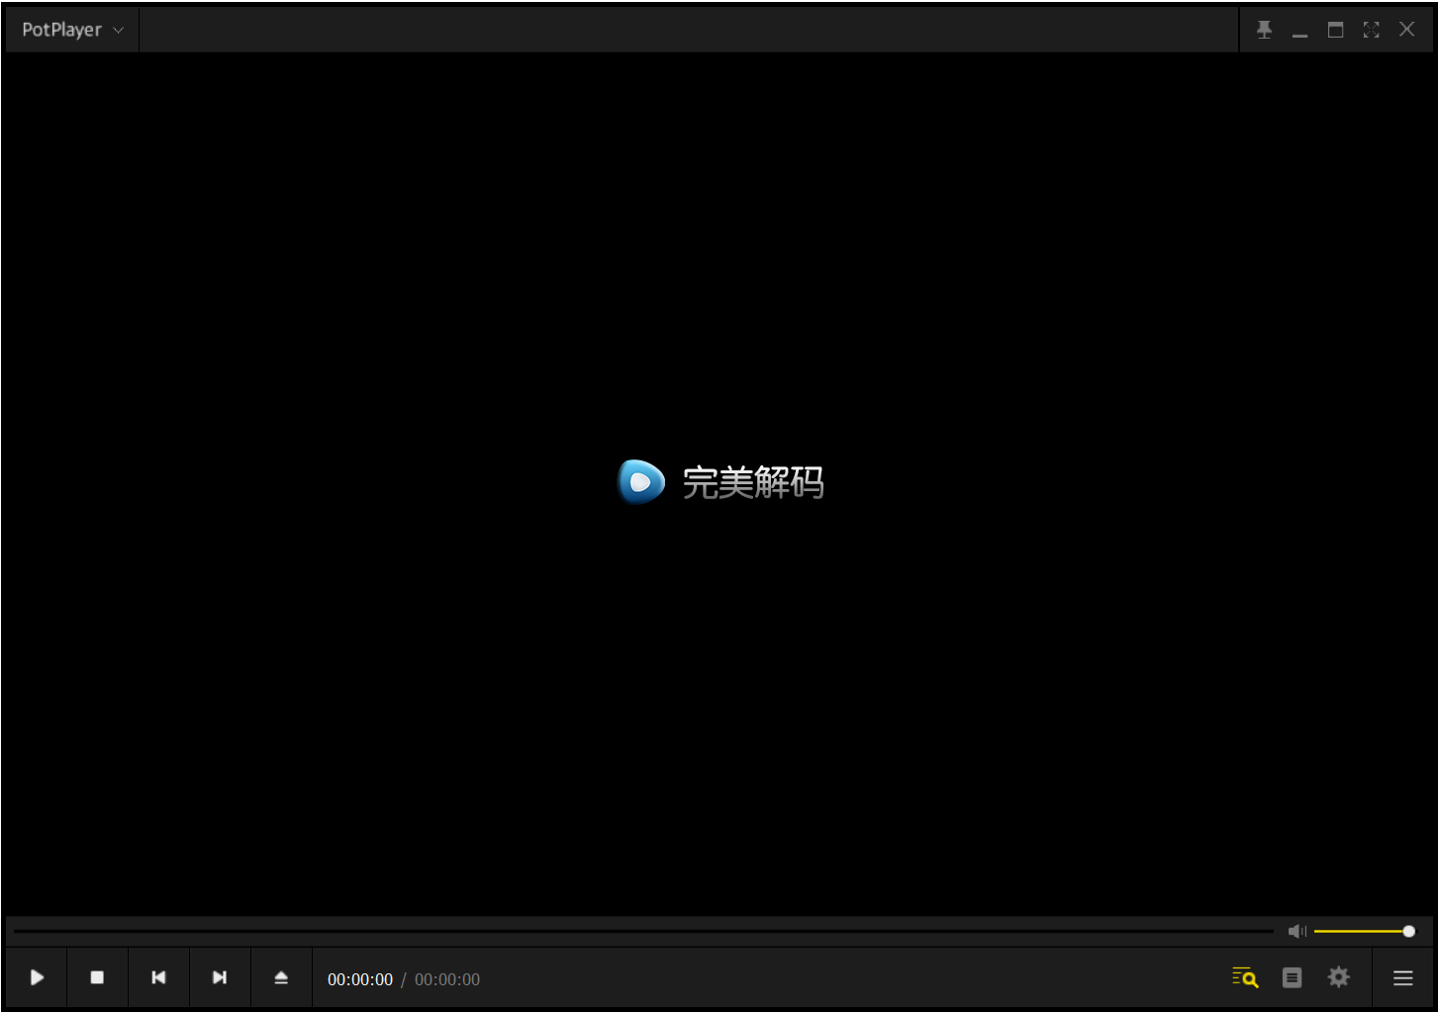Mute audio via the speaker icon

1296,931
